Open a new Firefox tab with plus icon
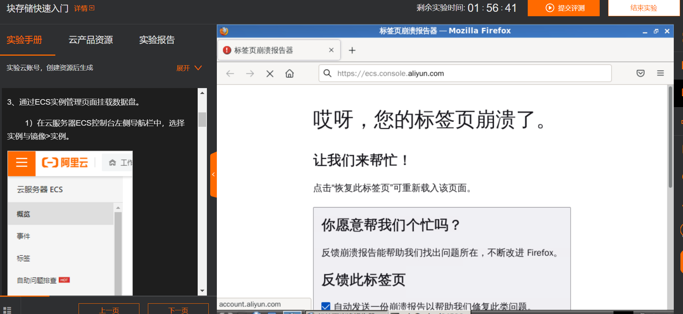The height and width of the screenshot is (314, 683). [x=352, y=50]
